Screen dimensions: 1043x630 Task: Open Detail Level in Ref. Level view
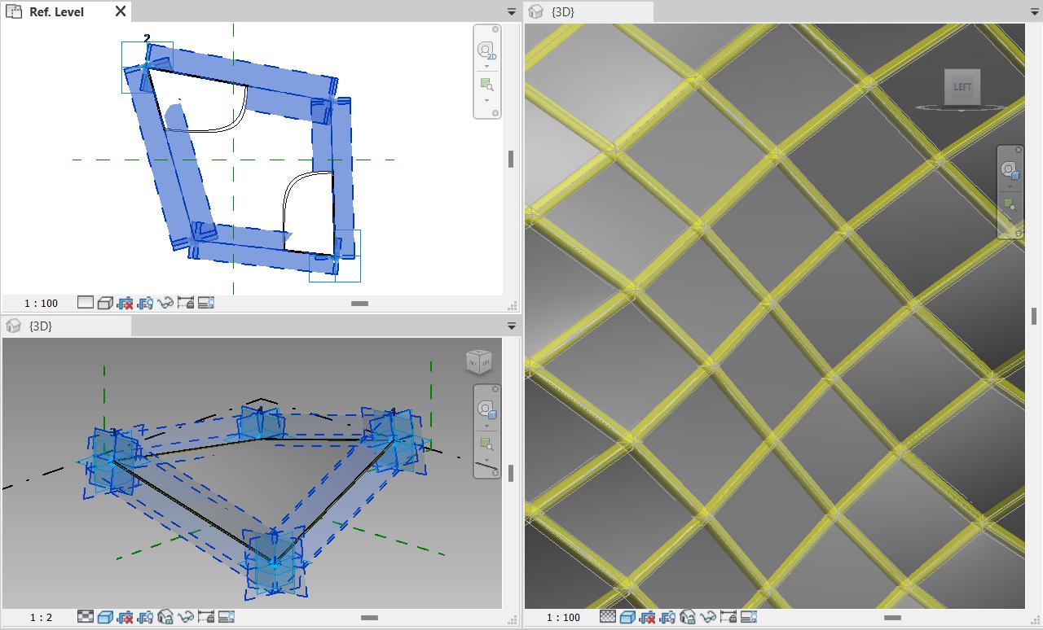coord(85,303)
